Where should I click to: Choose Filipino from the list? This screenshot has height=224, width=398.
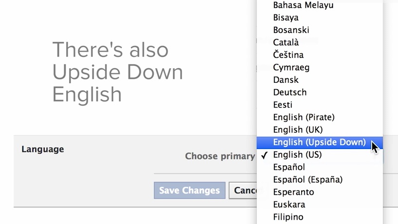coord(288,217)
